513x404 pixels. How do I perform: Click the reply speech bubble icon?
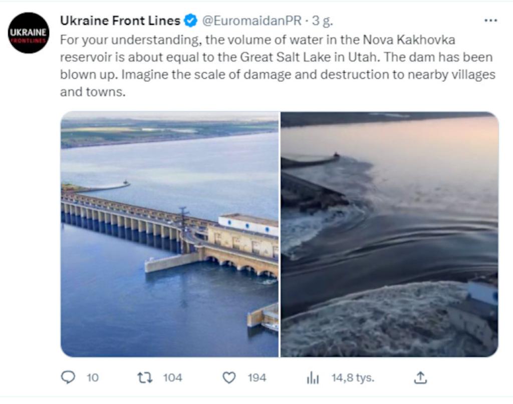[68, 377]
